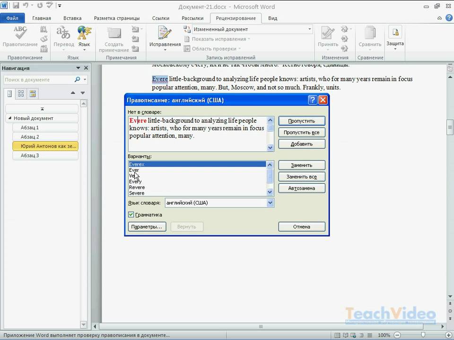Switch to Web Layout view icon
454x340 pixels.
tap(354, 335)
